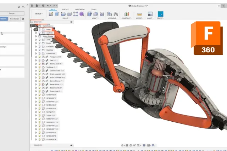This screenshot has height=151, width=227.
Task: Hide the Blade Guard v5:1 component
Action: [x=39, y=88]
